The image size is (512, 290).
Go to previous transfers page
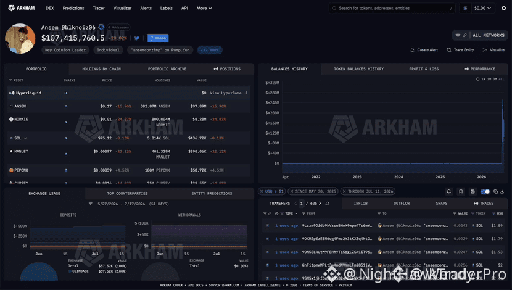(295, 204)
